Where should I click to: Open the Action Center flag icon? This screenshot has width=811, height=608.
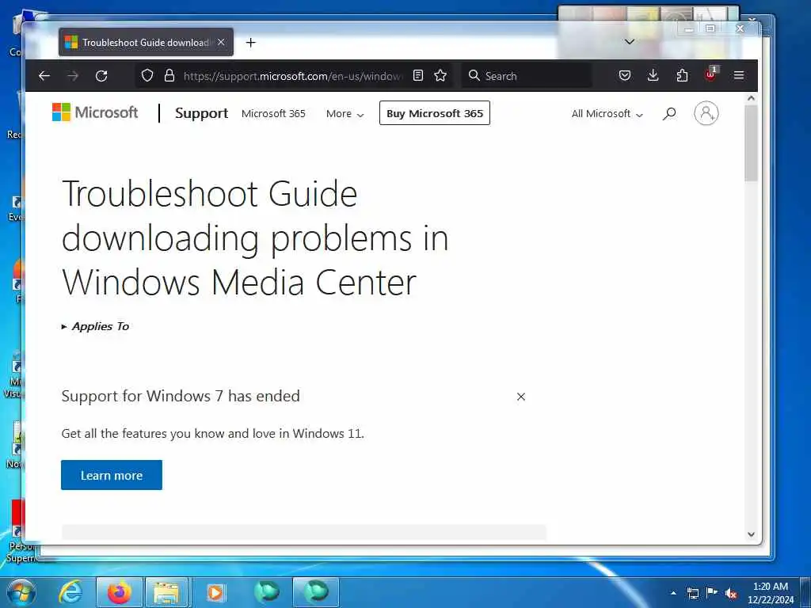click(x=712, y=592)
